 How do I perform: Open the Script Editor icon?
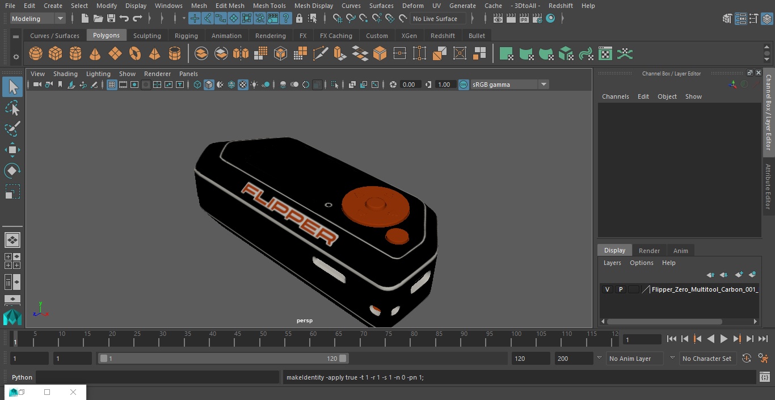(764, 377)
